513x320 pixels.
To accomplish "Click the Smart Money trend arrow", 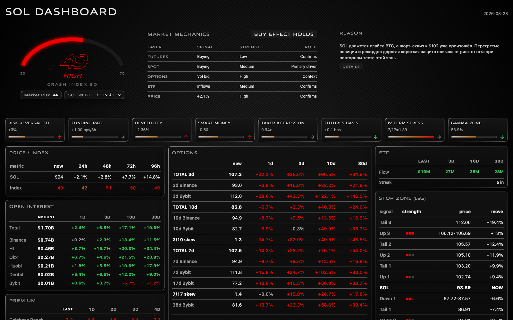I will click(249, 137).
